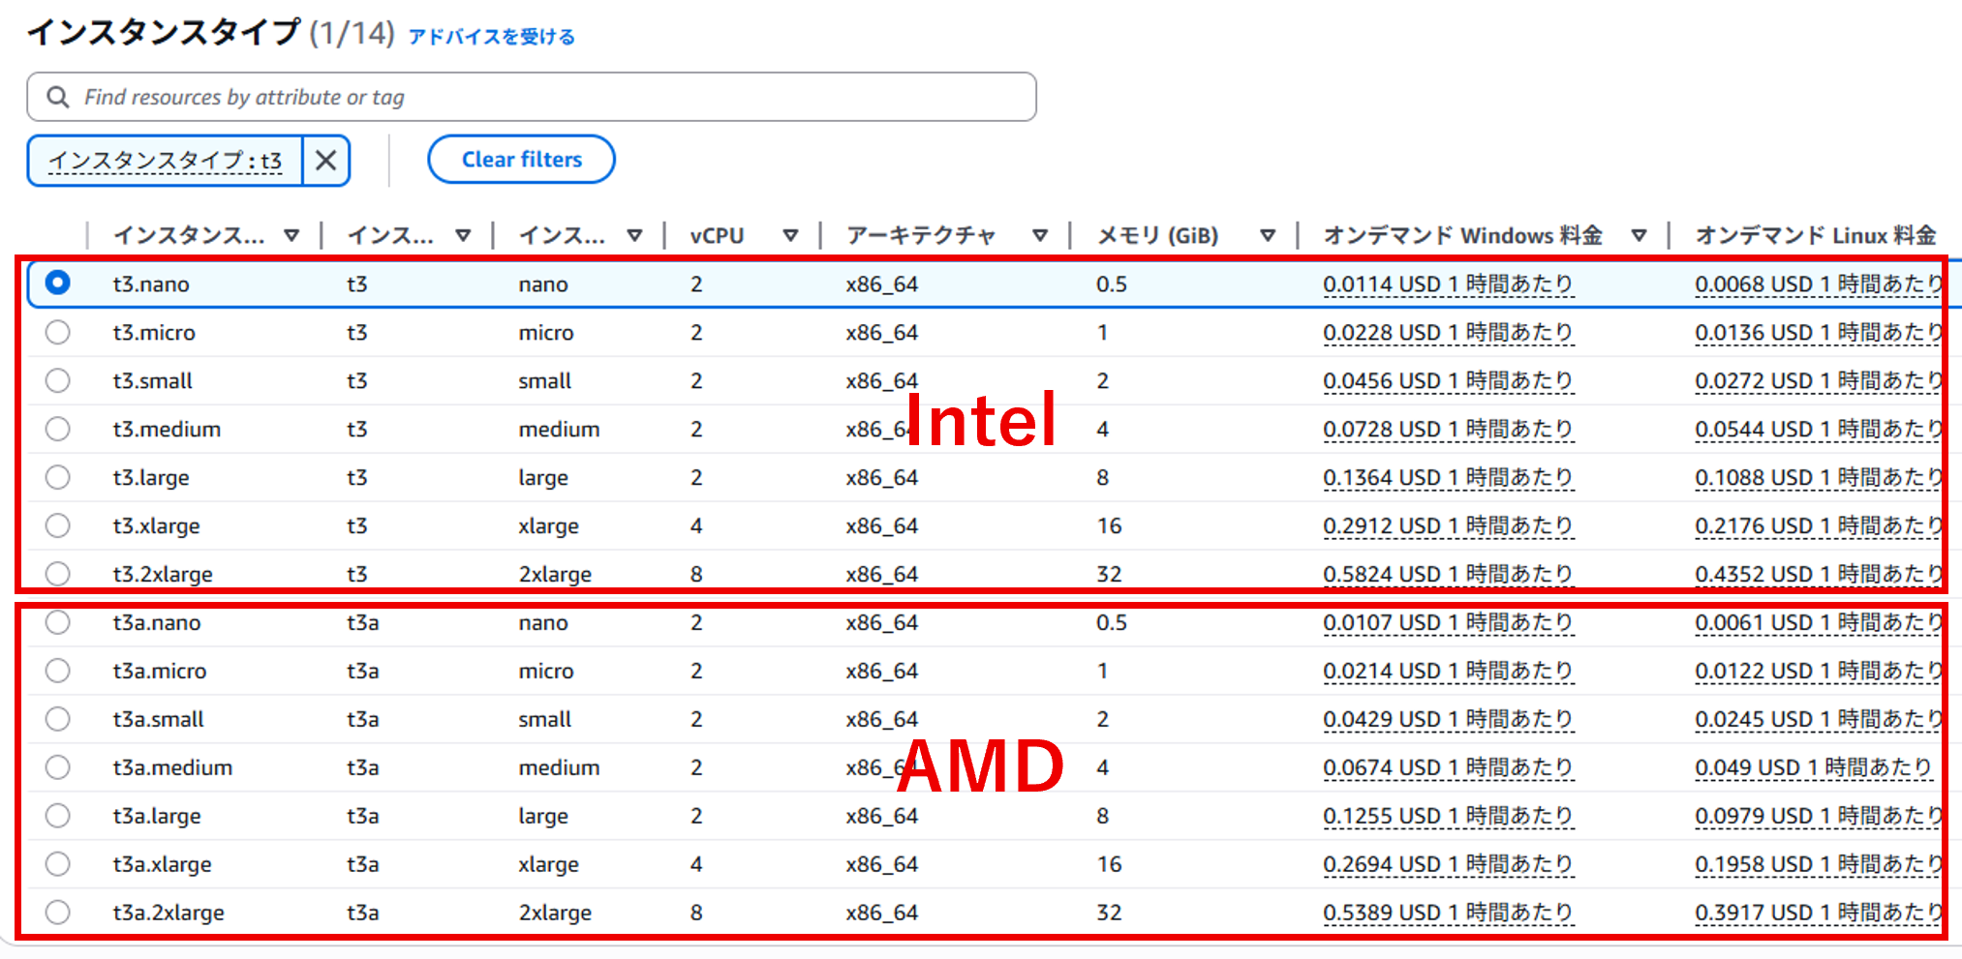Open t3a.small Windows price 0.0429 USD
The width and height of the screenshot is (1962, 959).
coord(1448,720)
